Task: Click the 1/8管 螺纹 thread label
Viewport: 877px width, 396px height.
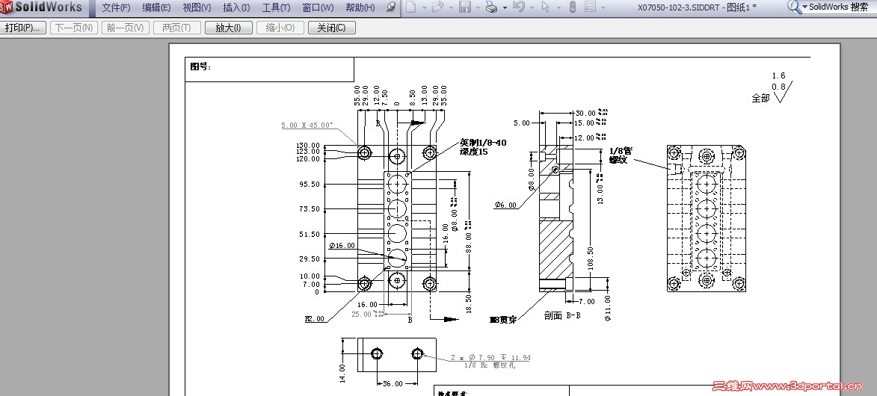Action: [621, 155]
